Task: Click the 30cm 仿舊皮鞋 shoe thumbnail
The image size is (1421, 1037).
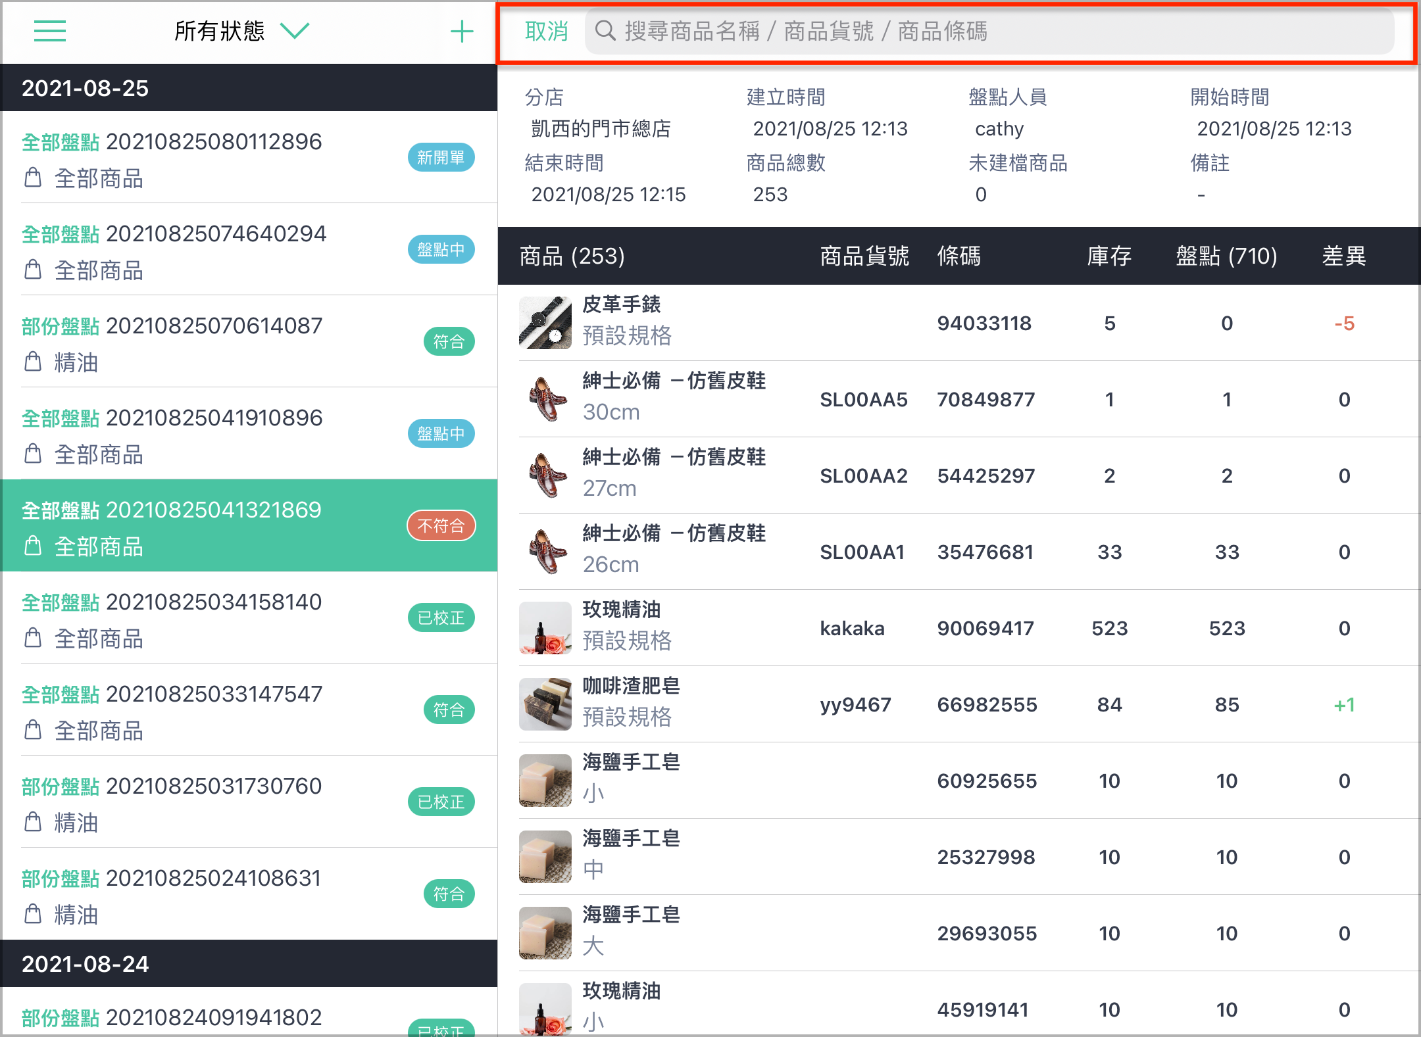Action: (545, 399)
